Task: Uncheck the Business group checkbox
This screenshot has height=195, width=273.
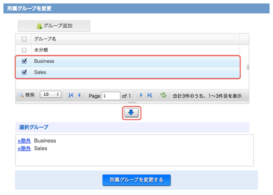Action: tap(24, 61)
